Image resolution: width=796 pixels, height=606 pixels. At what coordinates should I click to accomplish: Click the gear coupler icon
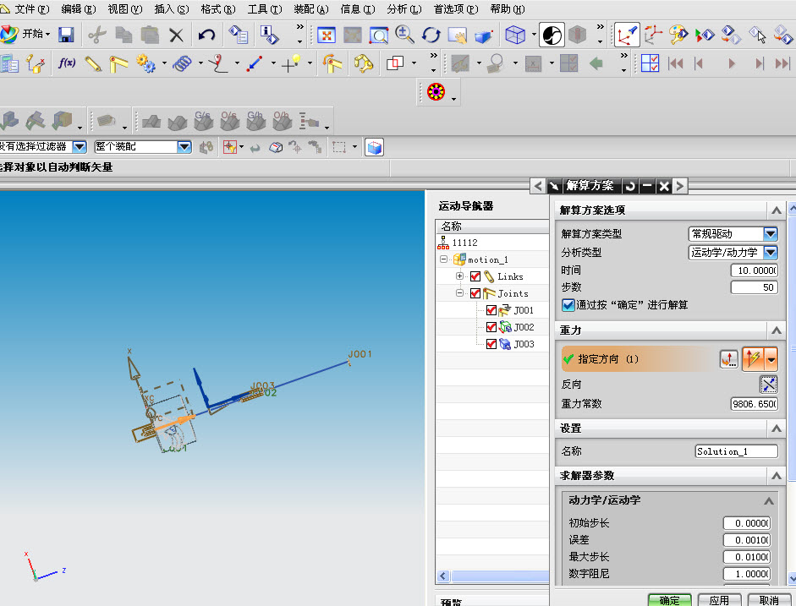(x=145, y=64)
